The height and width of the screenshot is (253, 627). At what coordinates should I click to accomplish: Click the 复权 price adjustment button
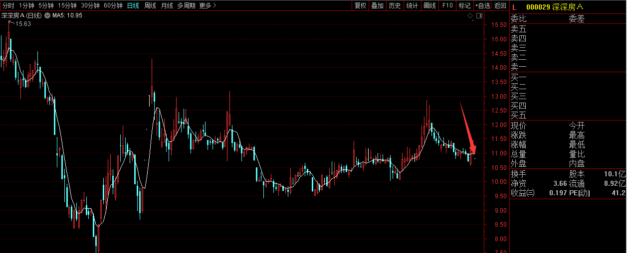(x=360, y=5)
